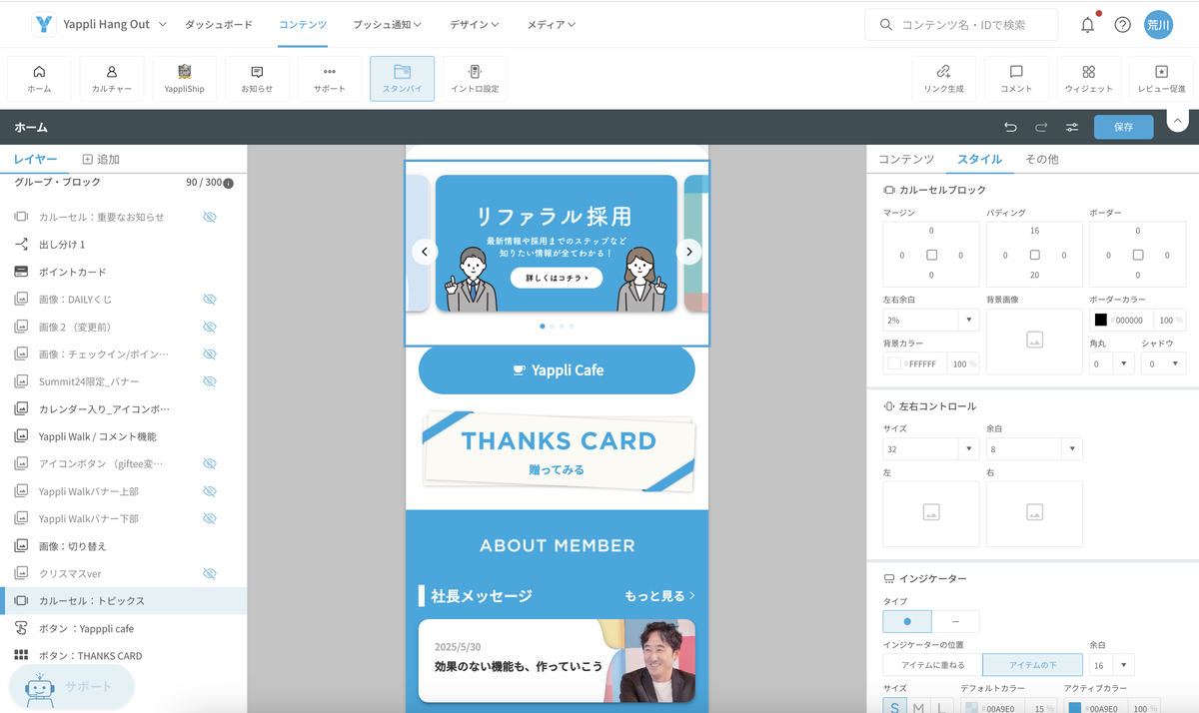
Task: Expand the プッシュ通知 menu
Action: click(387, 24)
